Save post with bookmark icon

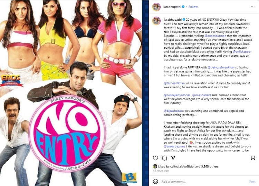(x=253, y=158)
